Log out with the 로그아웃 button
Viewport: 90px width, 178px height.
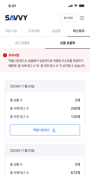pyautogui.click(x=68, y=18)
